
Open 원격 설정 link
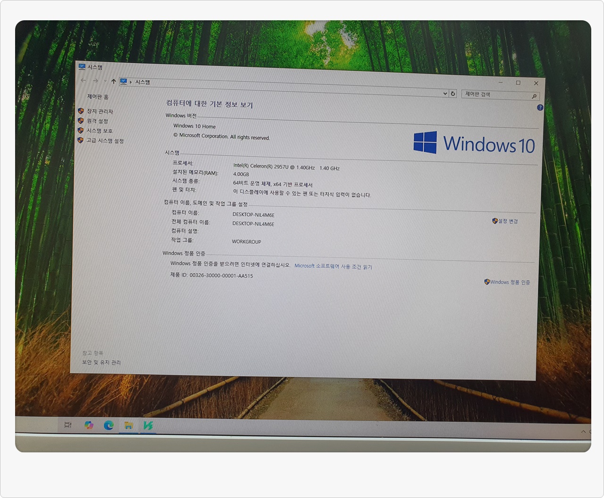pos(97,121)
